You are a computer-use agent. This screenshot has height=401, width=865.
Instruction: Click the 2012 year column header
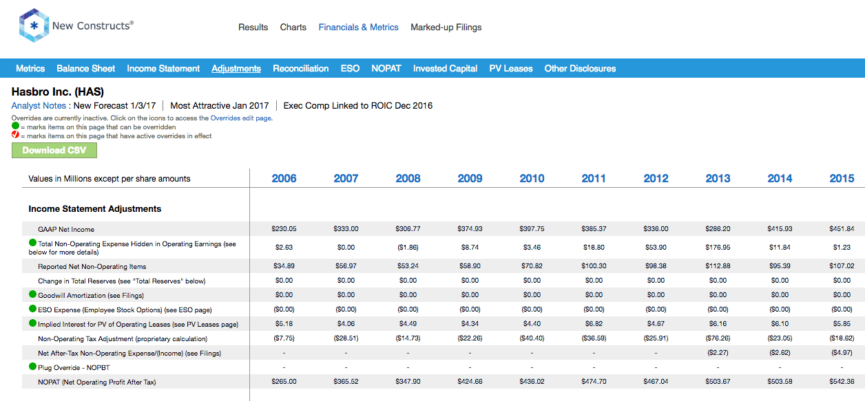656,178
